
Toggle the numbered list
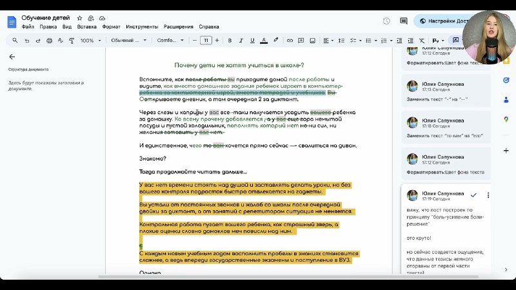coord(384,41)
